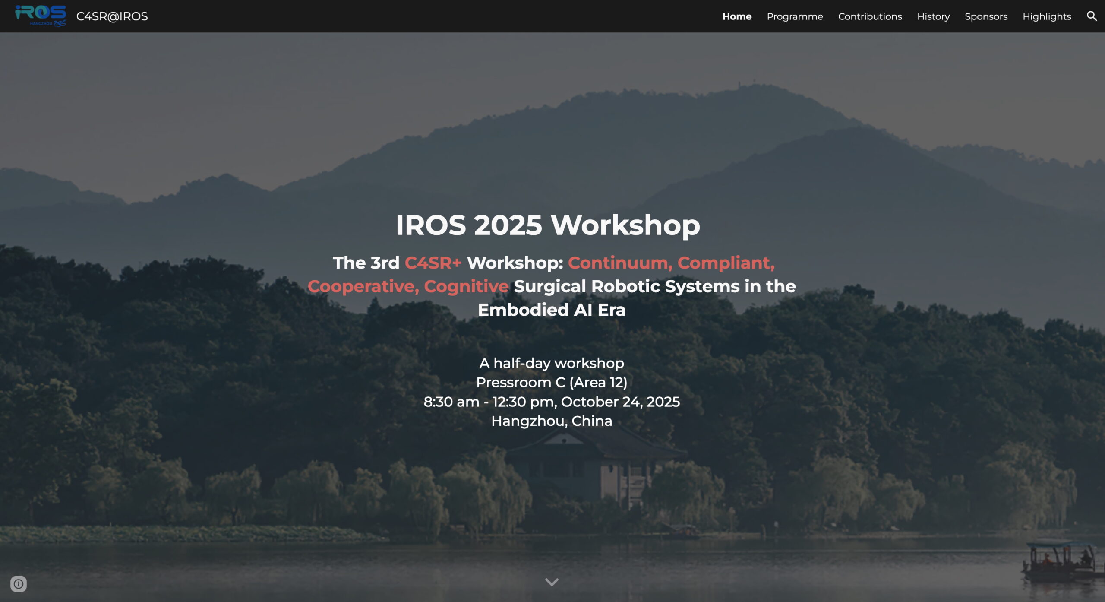The width and height of the screenshot is (1105, 602).
Task: Go to the Home nav item
Action: point(737,16)
